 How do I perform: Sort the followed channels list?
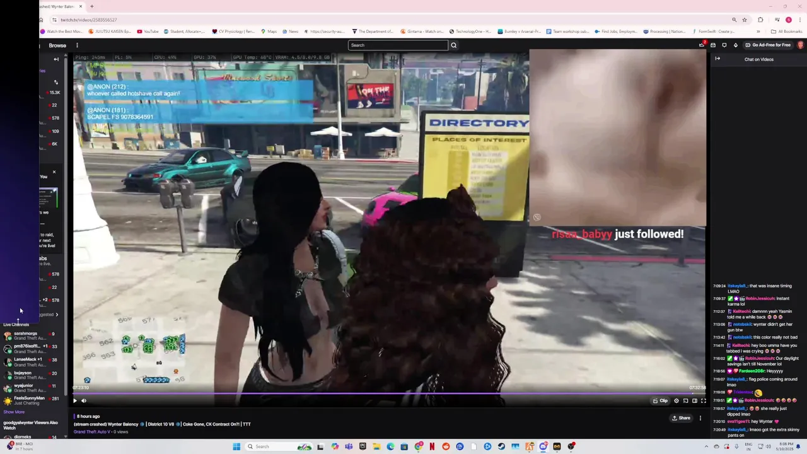click(x=55, y=82)
